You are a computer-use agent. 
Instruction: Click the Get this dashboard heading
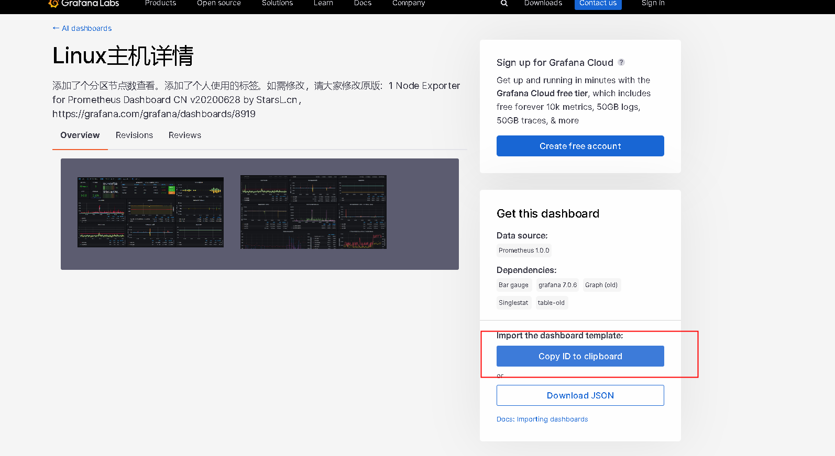[548, 213]
